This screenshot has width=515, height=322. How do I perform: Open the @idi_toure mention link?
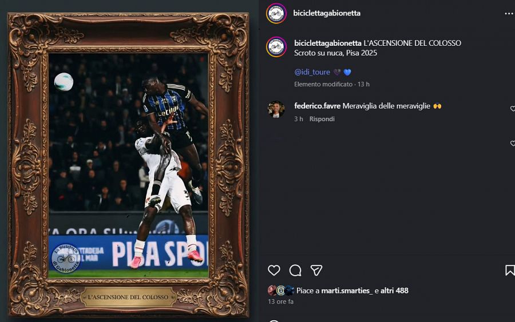[x=312, y=72]
